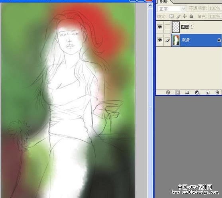Create a new layer icon
Viewport: 222px width, 198px height.
[x=207, y=92]
